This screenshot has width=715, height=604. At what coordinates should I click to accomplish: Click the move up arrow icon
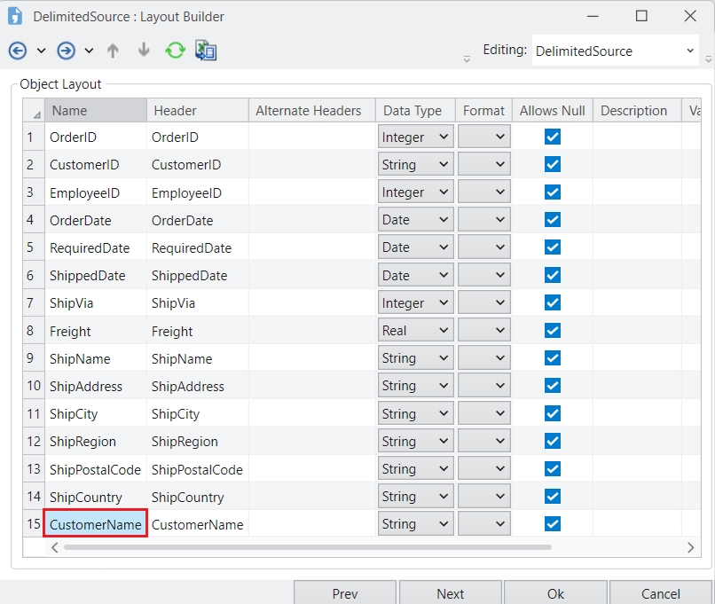coord(113,51)
